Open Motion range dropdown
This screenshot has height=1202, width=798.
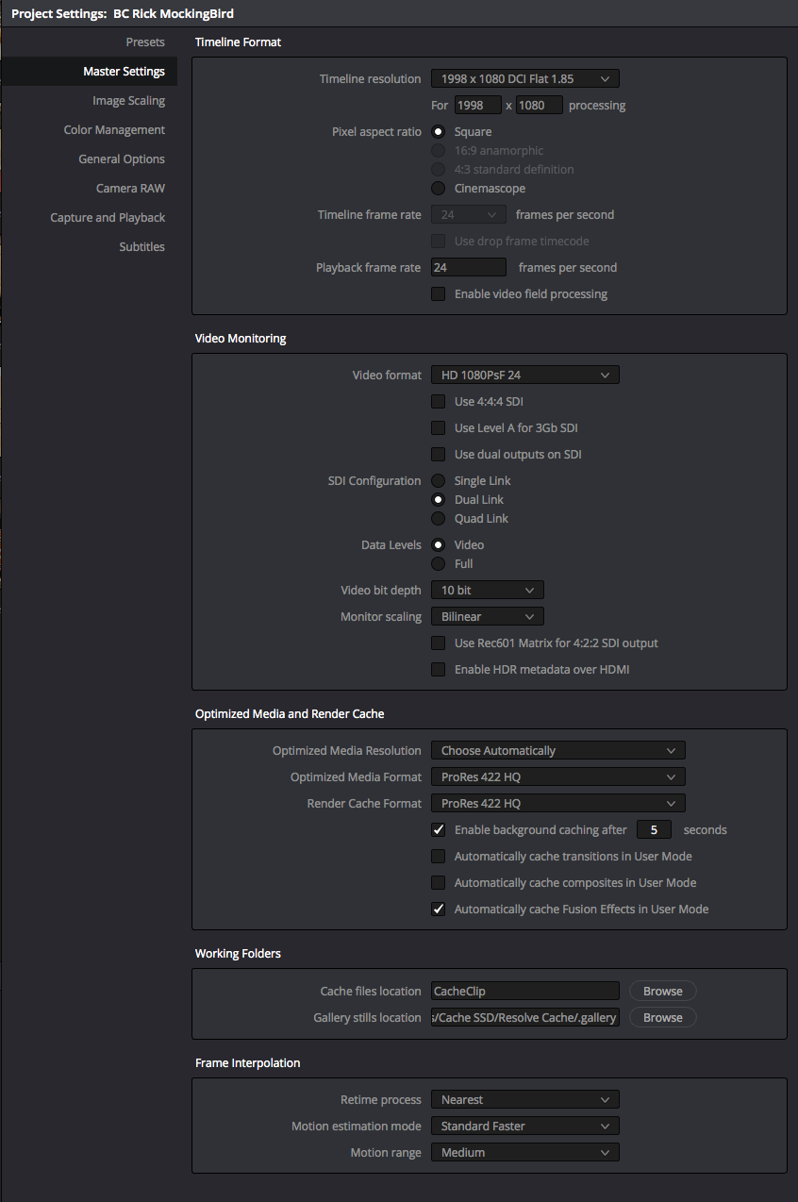coord(525,1153)
